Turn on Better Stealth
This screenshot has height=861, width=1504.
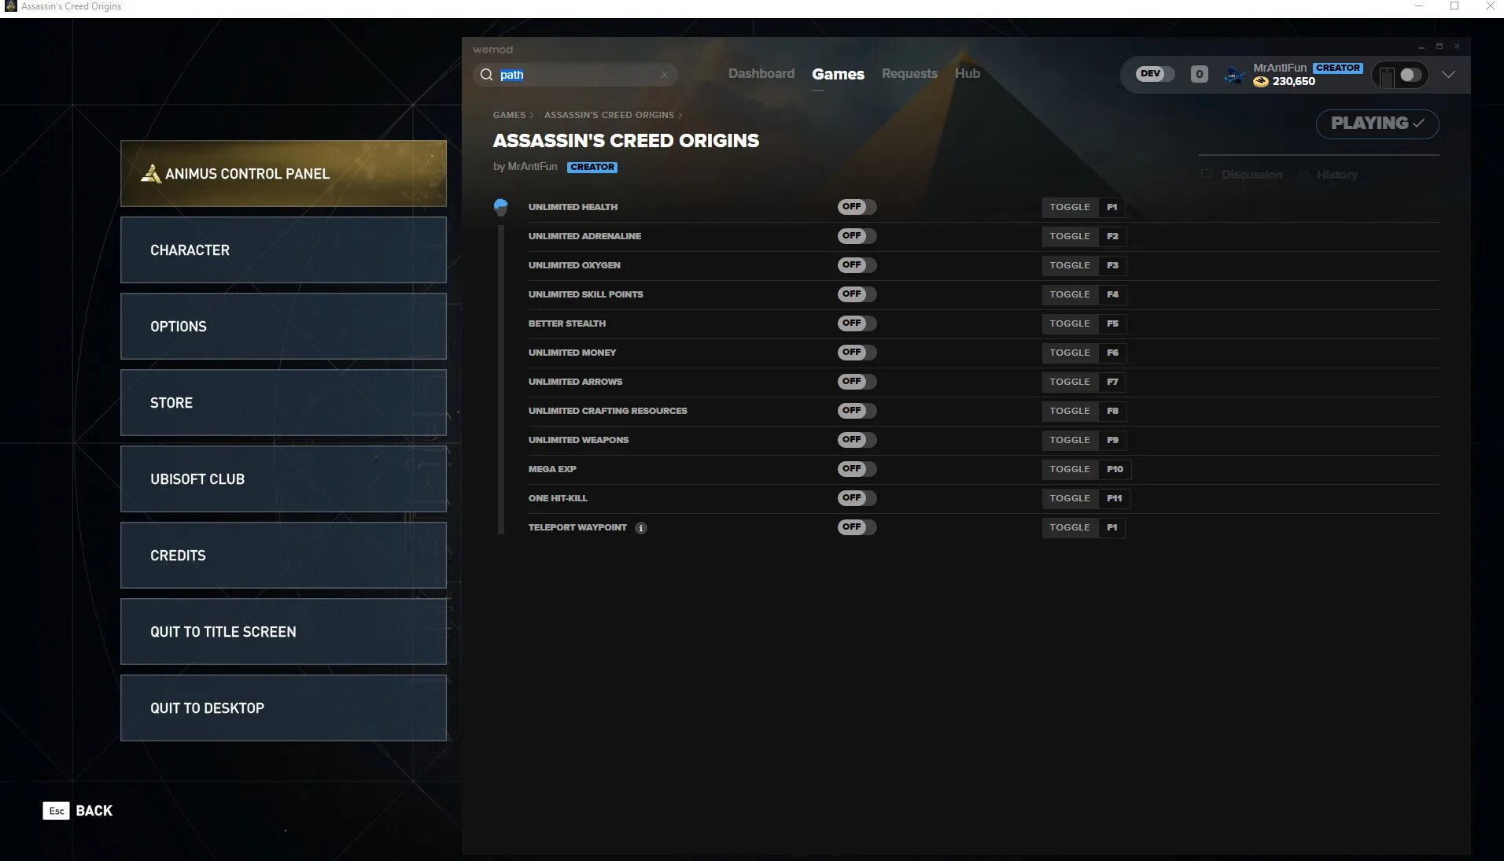point(857,323)
